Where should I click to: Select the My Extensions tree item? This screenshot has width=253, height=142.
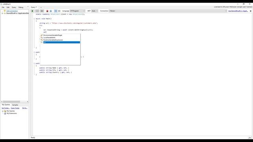[x=11, y=113]
